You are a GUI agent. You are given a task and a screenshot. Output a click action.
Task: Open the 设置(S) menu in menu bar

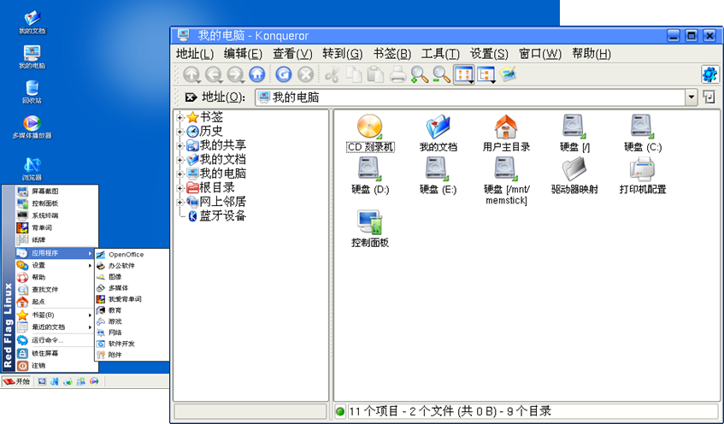click(489, 54)
